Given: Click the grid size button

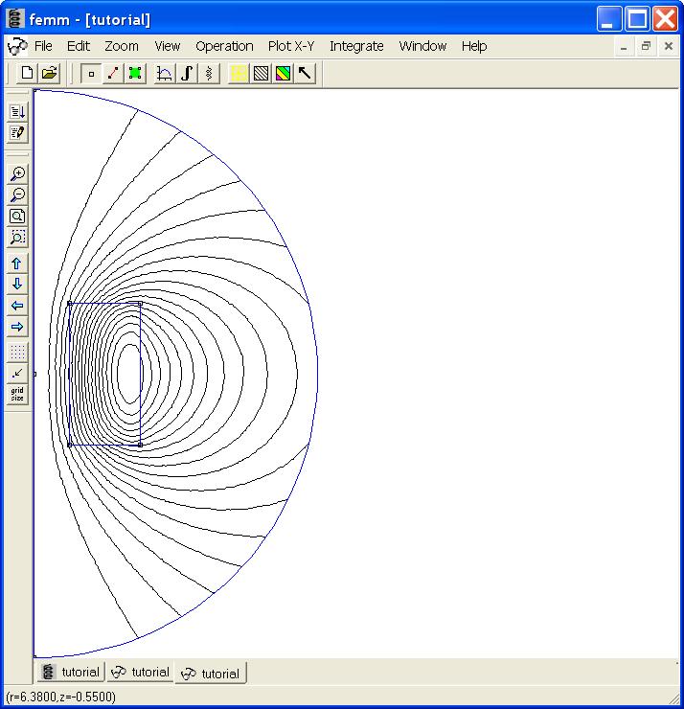Looking at the screenshot, I should point(17,395).
